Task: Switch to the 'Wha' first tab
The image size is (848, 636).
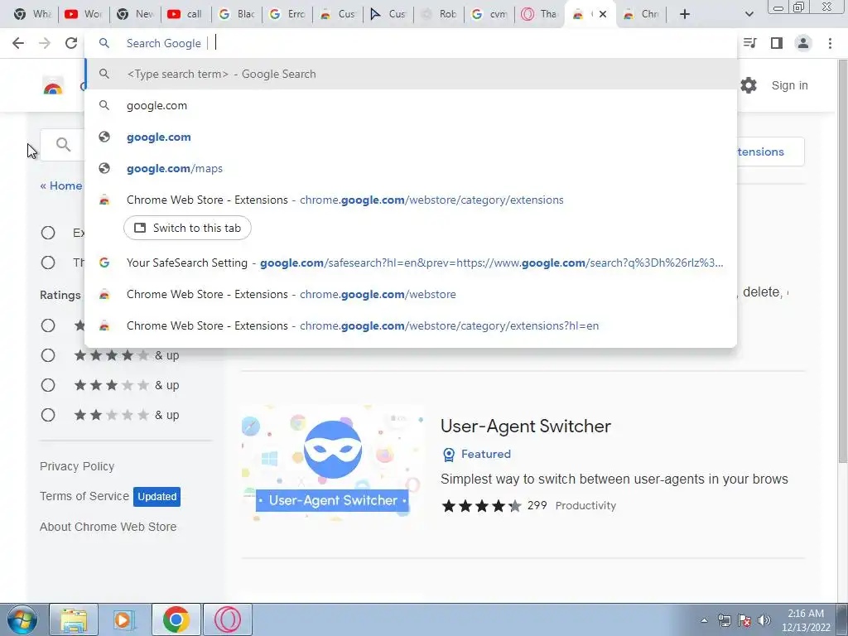Action: tap(31, 14)
